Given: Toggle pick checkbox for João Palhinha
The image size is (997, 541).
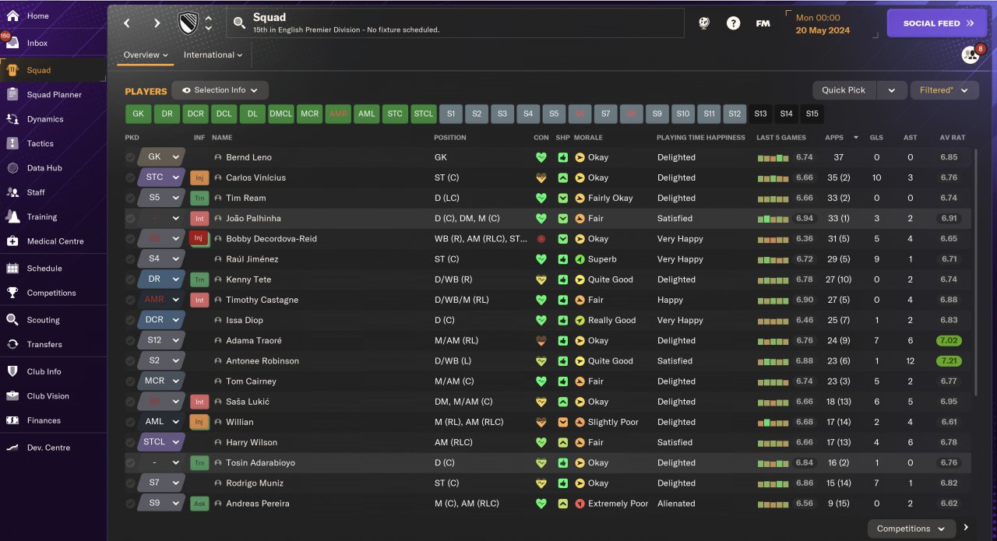Looking at the screenshot, I should pos(130,218).
